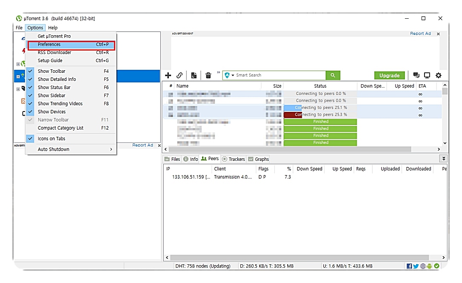
Task: Click the peers list horizontal scrollbar
Action: point(299,257)
